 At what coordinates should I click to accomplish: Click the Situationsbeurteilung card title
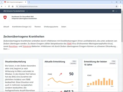click(x=15, y=62)
